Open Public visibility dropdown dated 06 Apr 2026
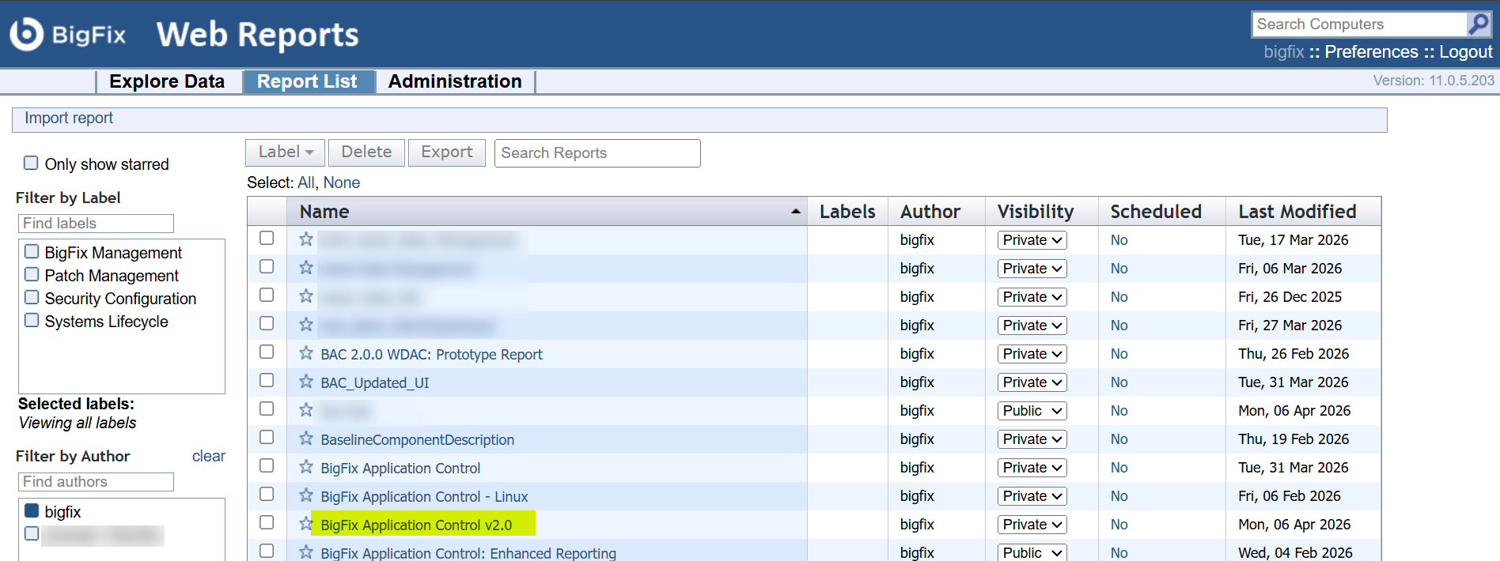The width and height of the screenshot is (1500, 561). click(x=1032, y=411)
